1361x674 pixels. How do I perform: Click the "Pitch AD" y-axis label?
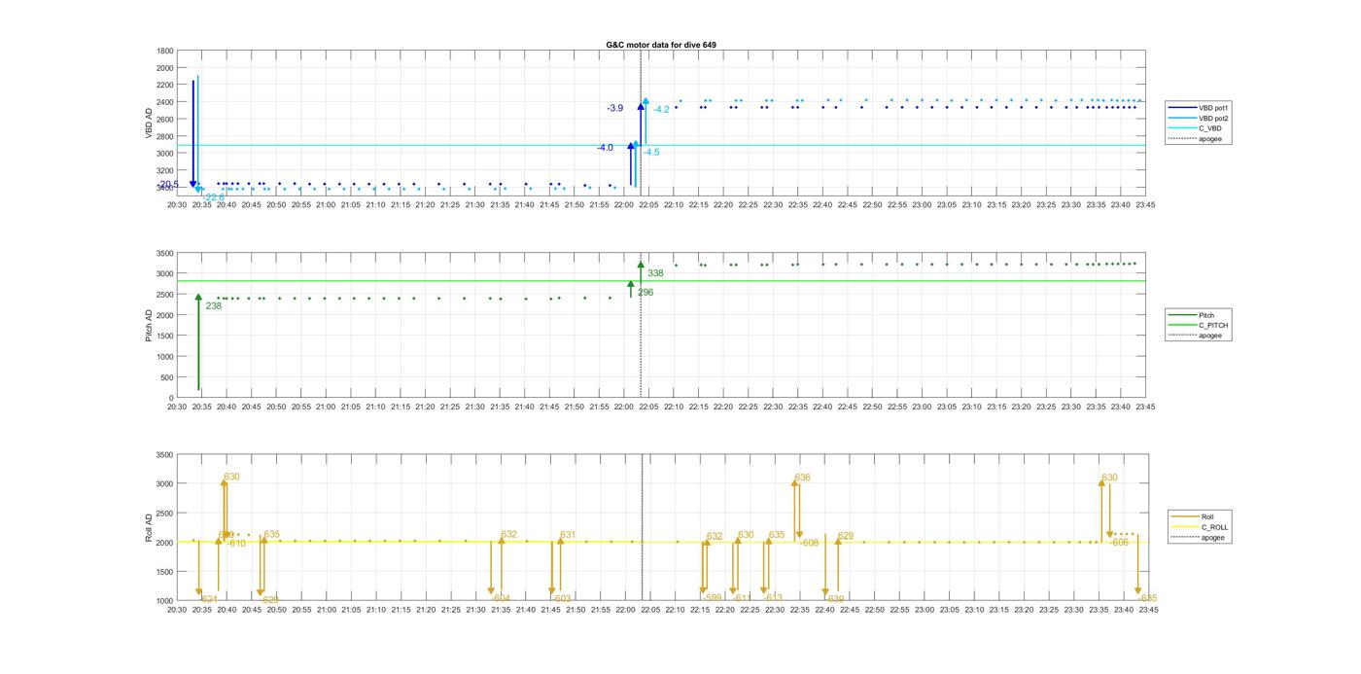coord(150,326)
